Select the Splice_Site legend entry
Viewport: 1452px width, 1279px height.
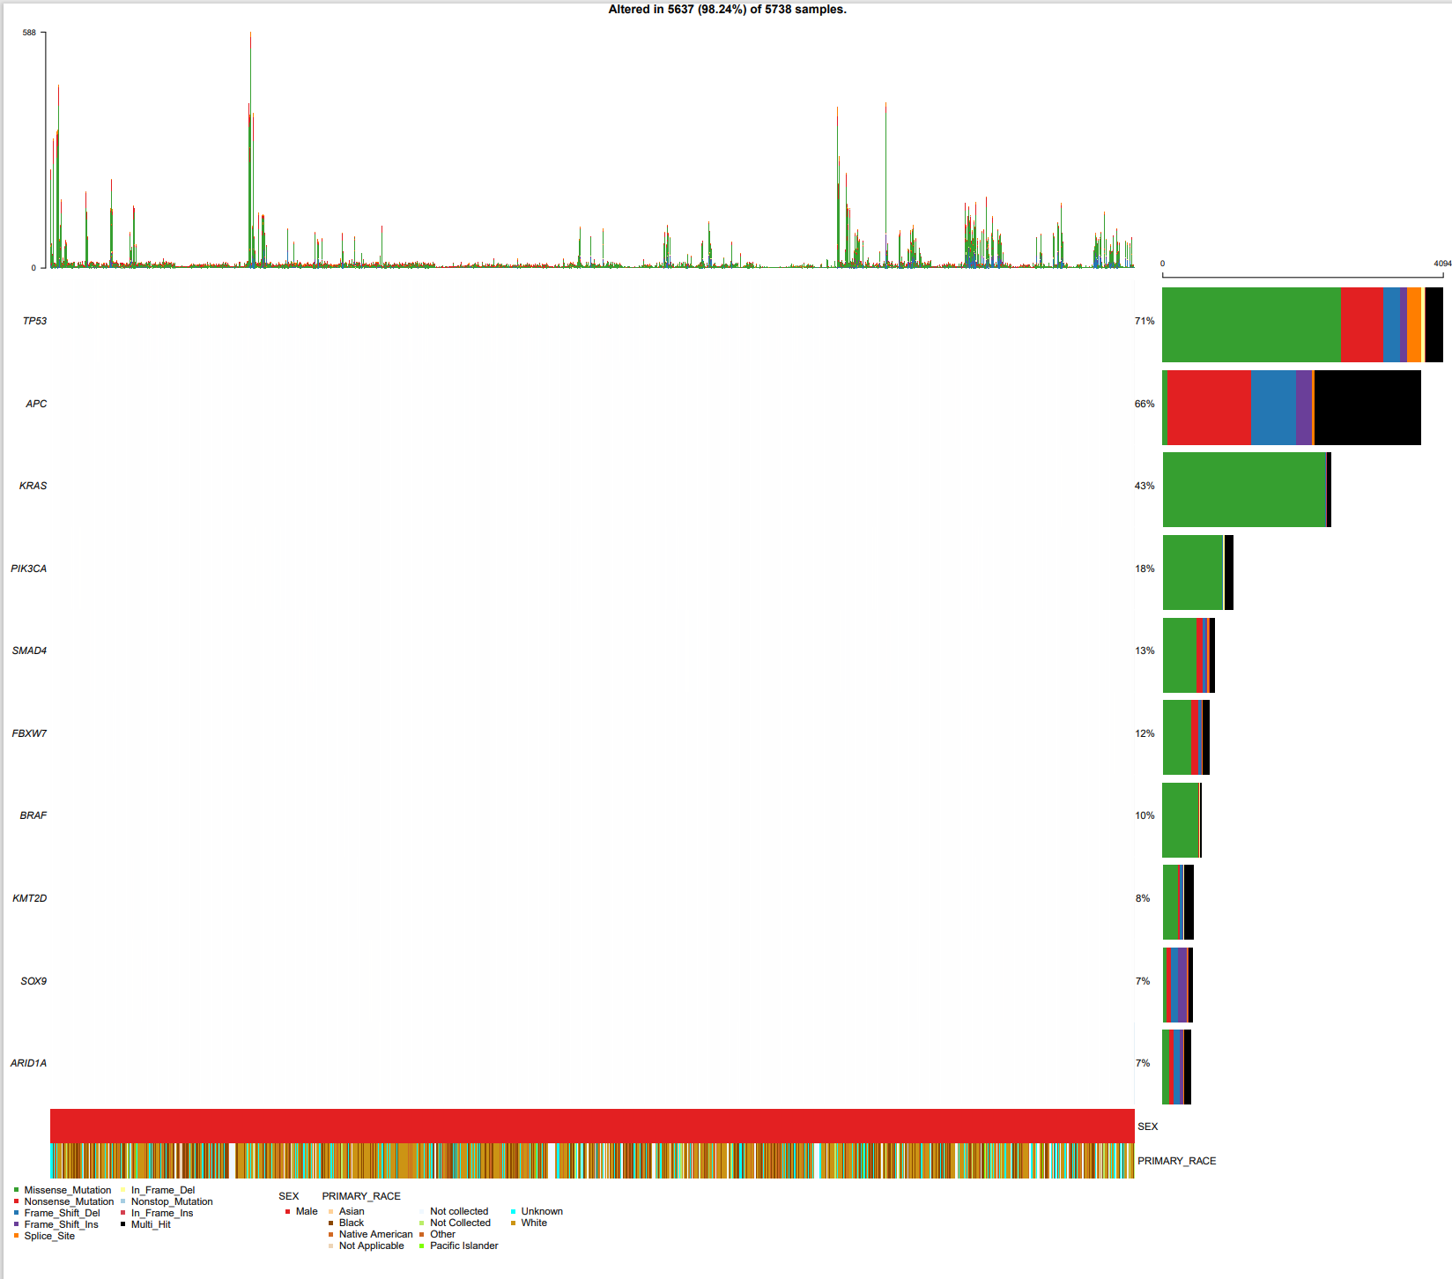17,1236
